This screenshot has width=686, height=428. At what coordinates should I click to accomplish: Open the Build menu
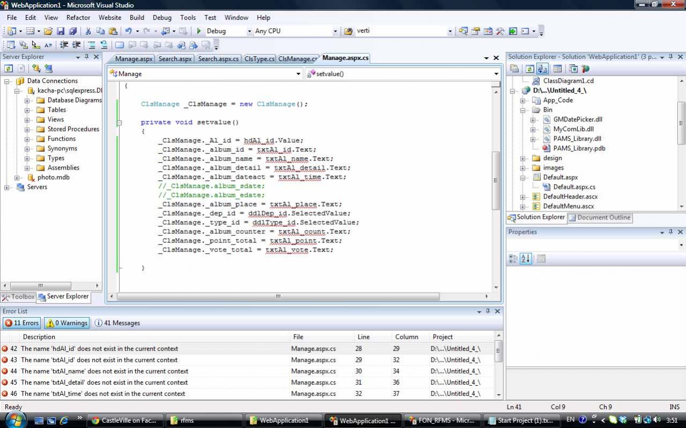(x=137, y=17)
